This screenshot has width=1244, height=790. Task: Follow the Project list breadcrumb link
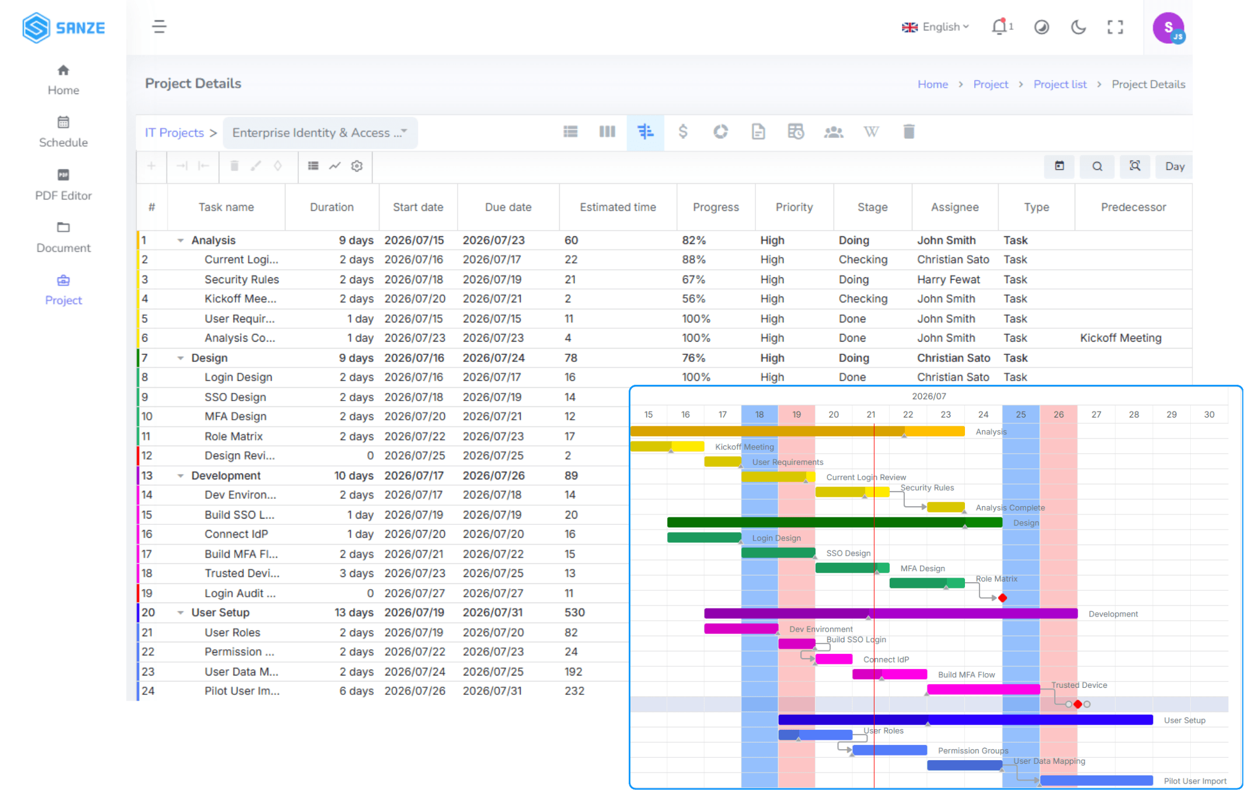[1060, 84]
